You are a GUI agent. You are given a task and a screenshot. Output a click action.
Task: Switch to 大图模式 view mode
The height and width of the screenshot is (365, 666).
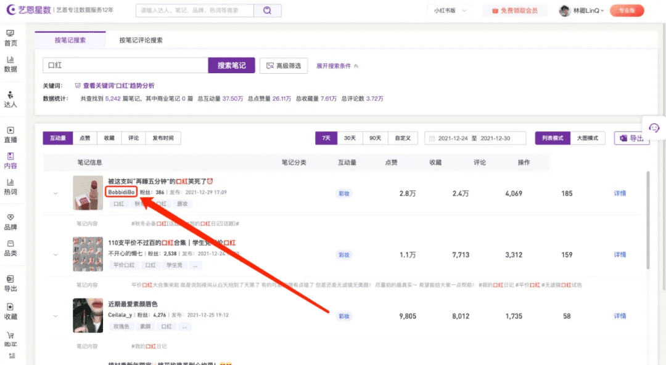[x=588, y=138]
